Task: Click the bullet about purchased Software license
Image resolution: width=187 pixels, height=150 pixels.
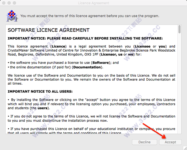Action: (63, 63)
